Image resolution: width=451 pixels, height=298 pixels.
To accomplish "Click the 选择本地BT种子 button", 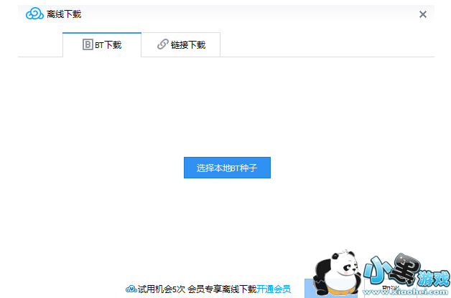I will [x=227, y=168].
